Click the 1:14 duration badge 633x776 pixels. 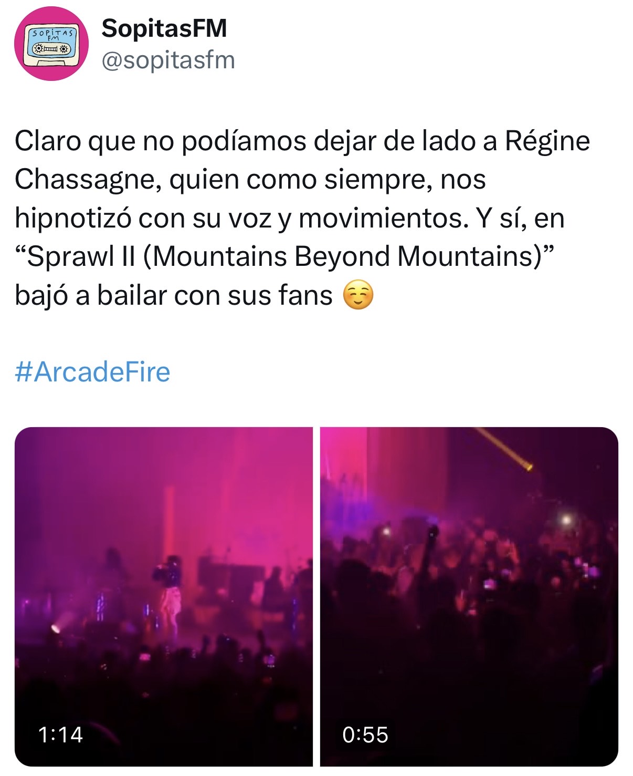click(61, 734)
